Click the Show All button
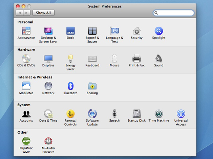Viewport: 213px width, 159px height. click(43, 13)
